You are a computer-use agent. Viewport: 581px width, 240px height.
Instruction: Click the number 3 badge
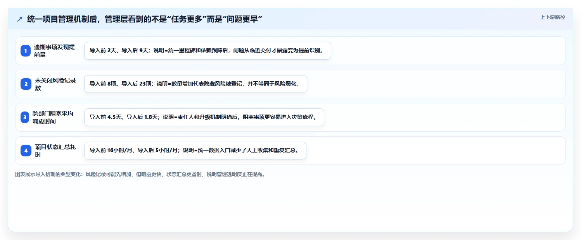(x=25, y=117)
